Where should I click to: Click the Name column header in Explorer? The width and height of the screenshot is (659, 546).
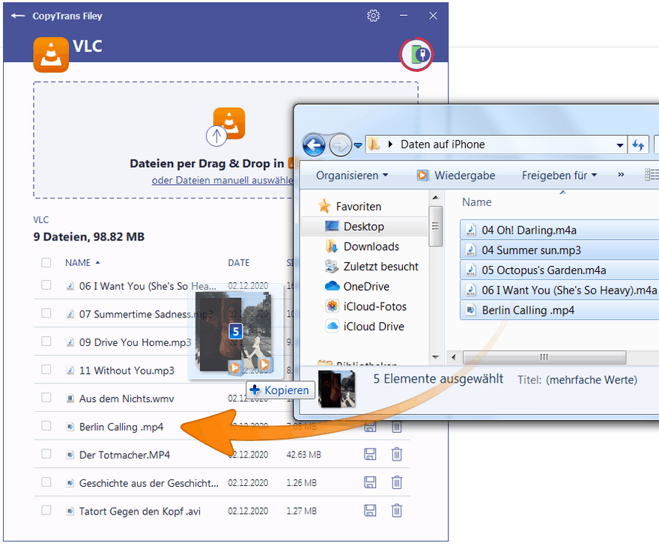pos(476,202)
